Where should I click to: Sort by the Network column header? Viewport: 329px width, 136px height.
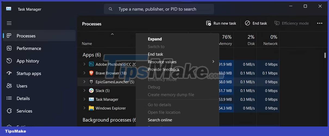pyautogui.click(x=268, y=40)
